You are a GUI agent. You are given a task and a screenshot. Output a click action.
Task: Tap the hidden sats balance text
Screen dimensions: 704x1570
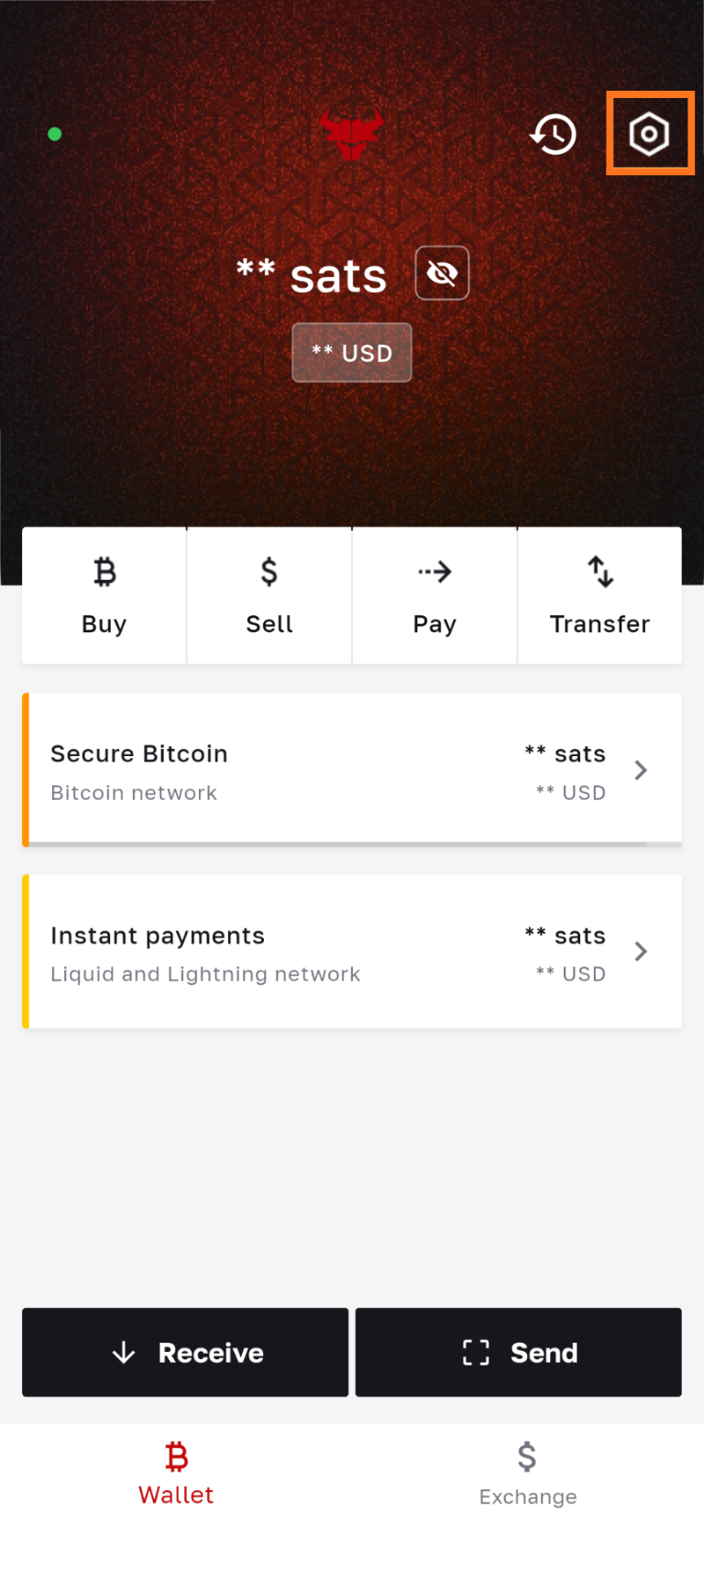(x=312, y=275)
